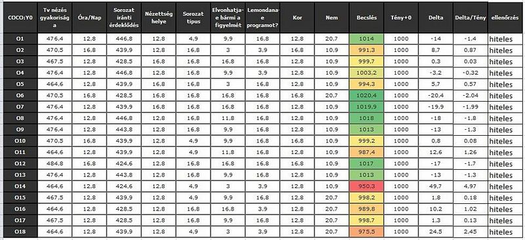
Task: Click the Sorozat típus column header
Action: (x=193, y=18)
